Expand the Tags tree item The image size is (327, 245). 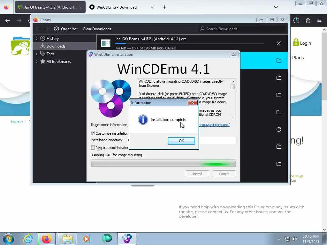click(x=37, y=54)
